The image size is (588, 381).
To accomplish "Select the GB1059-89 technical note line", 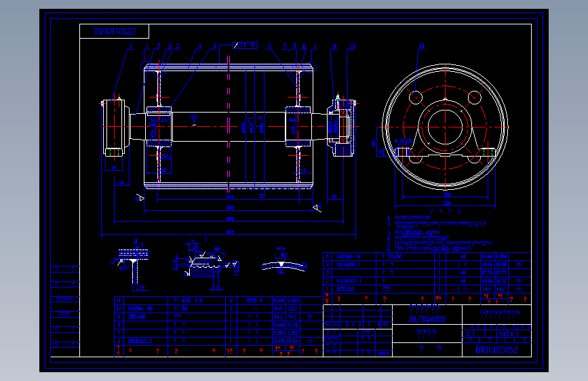I will pyautogui.click(x=429, y=249).
